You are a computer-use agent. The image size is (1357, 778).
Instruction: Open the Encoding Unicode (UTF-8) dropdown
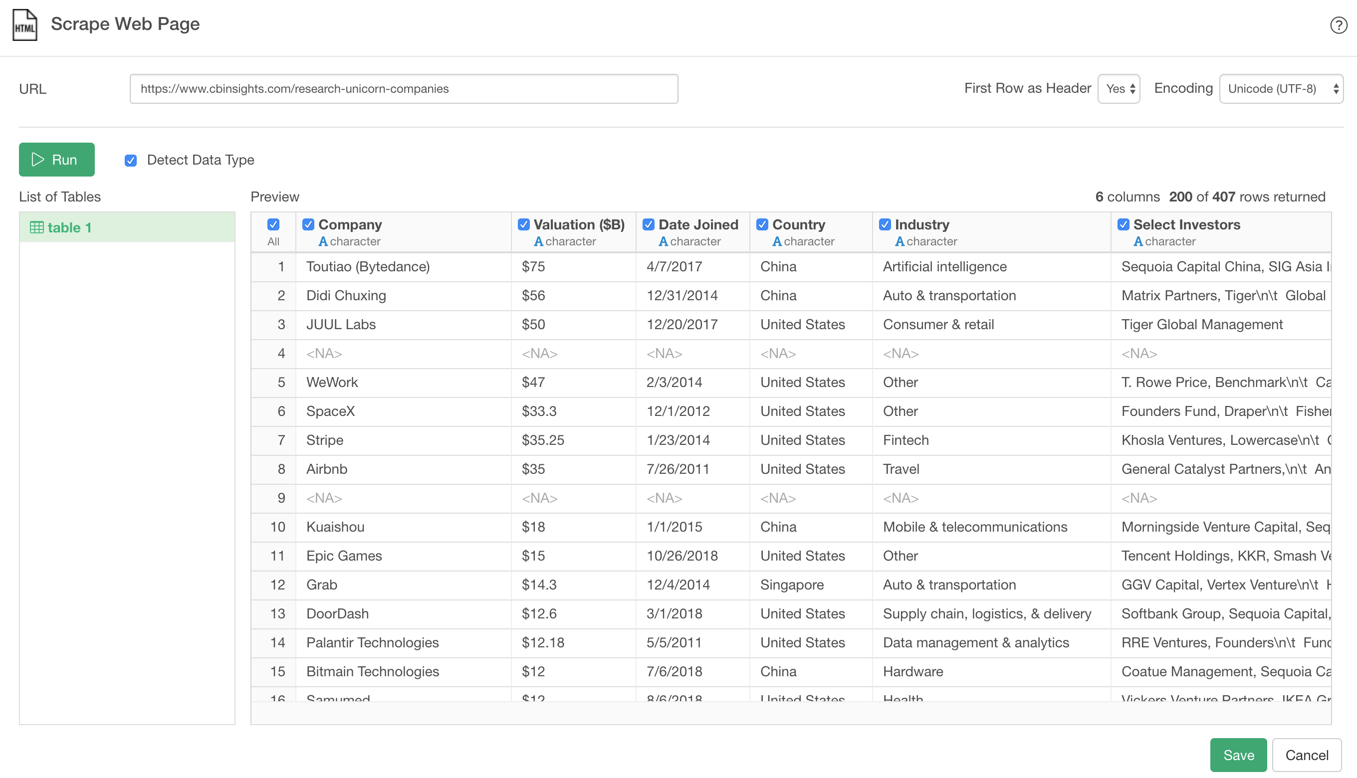tap(1281, 89)
